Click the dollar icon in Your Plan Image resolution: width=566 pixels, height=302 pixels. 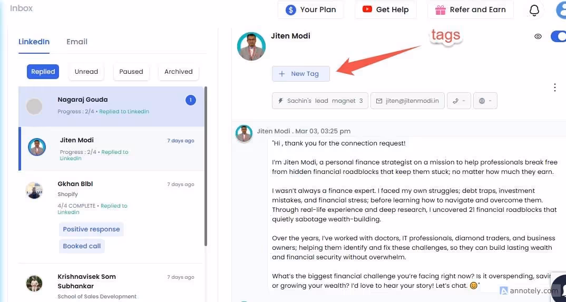pos(290,9)
